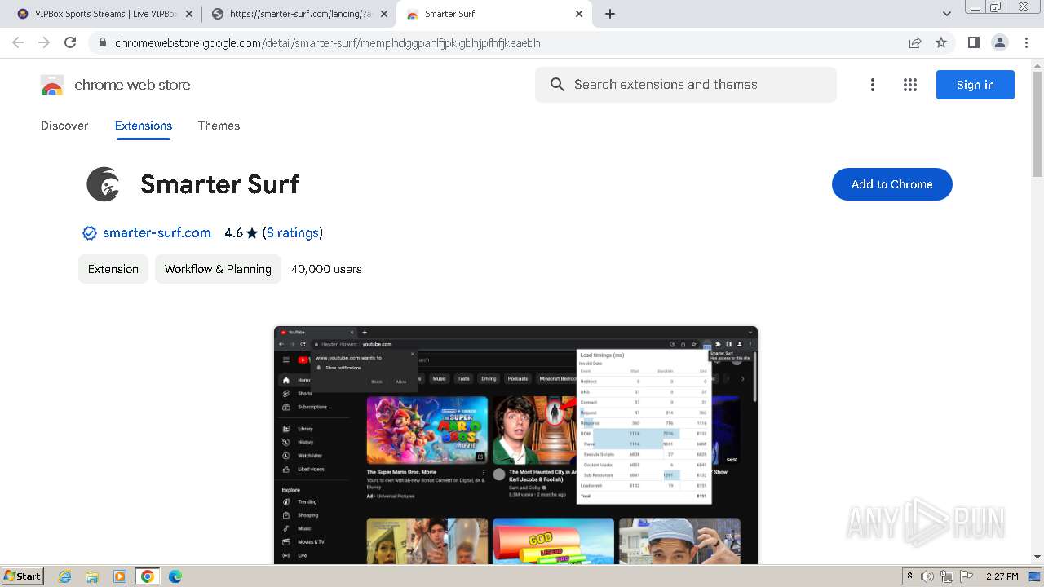Visit the smarter-surf.com publisher link
Image resolution: width=1044 pixels, height=587 pixels.
157,232
